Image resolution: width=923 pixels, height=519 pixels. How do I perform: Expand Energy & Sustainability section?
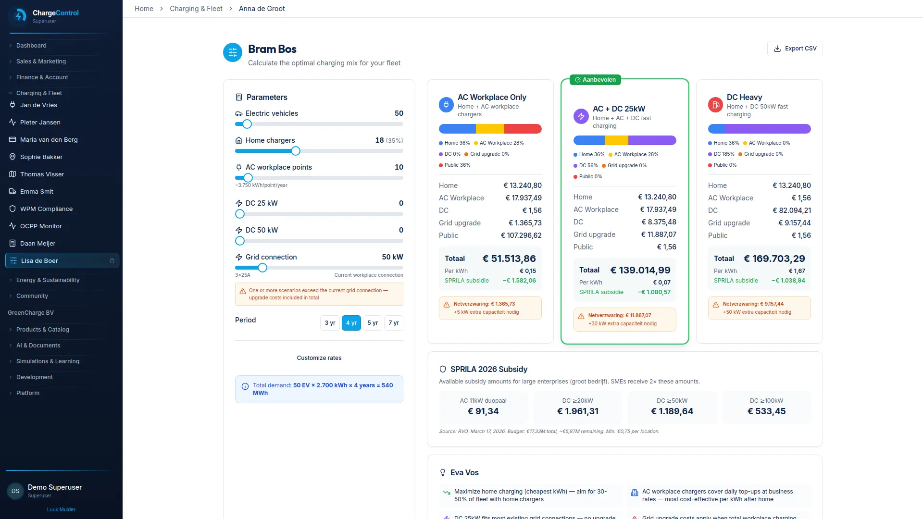pos(48,280)
